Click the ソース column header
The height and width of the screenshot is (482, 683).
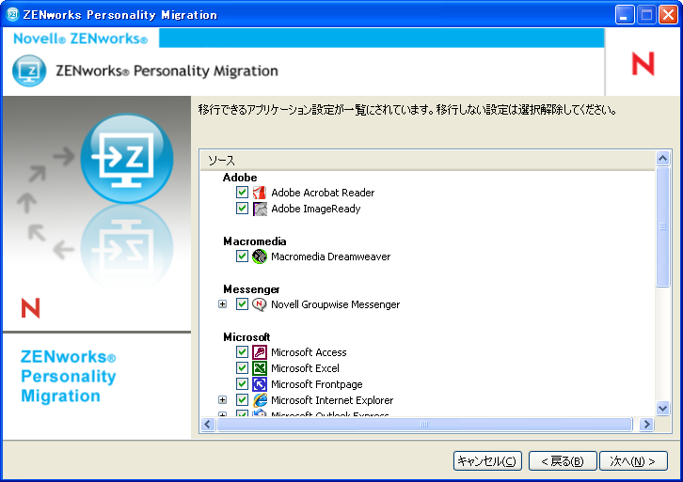click(x=428, y=160)
